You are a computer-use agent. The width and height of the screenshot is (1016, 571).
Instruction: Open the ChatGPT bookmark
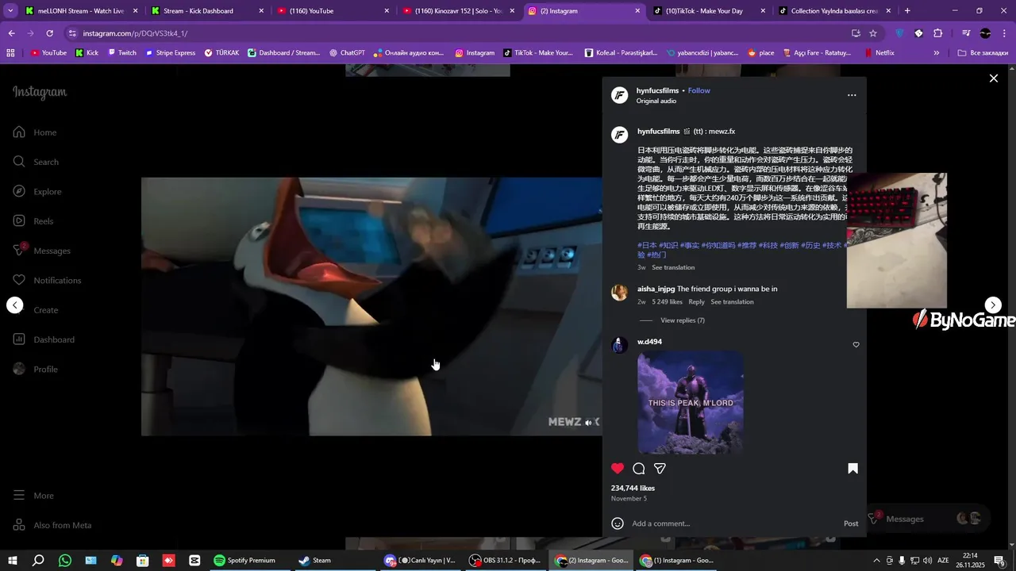346,53
